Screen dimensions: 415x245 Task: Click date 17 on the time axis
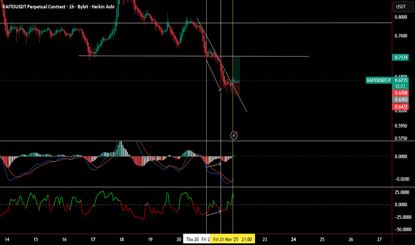tap(93, 240)
